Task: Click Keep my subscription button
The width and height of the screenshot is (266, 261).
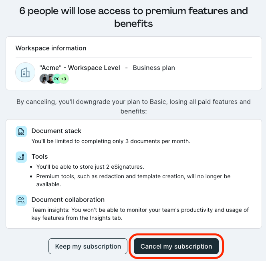Action: click(x=88, y=246)
